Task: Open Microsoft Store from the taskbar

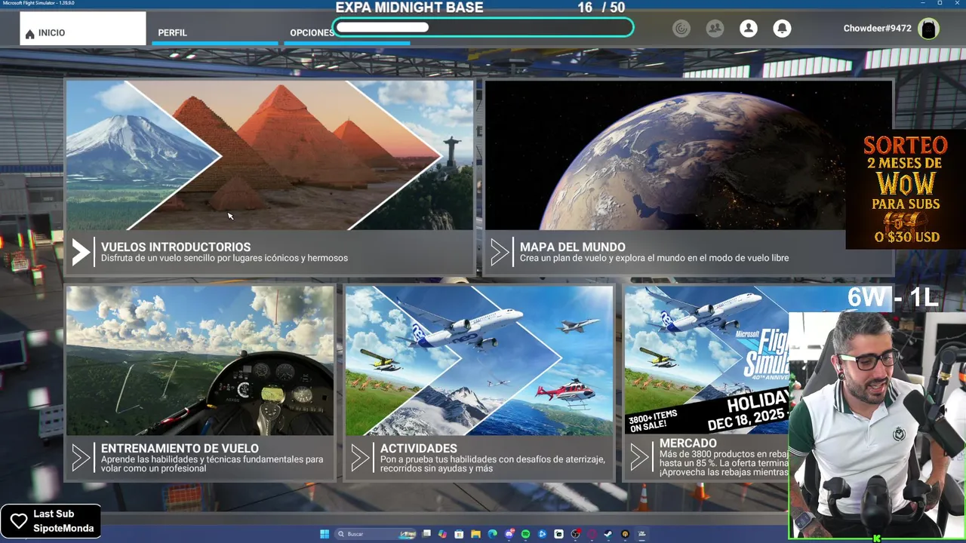Action: pos(459,534)
